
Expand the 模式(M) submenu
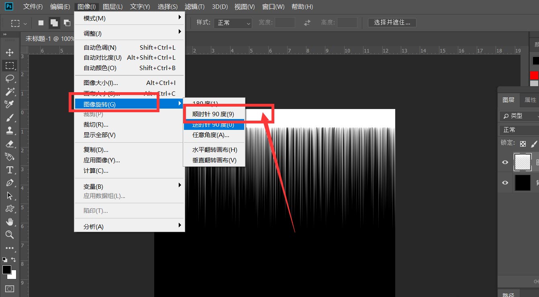(x=129, y=18)
